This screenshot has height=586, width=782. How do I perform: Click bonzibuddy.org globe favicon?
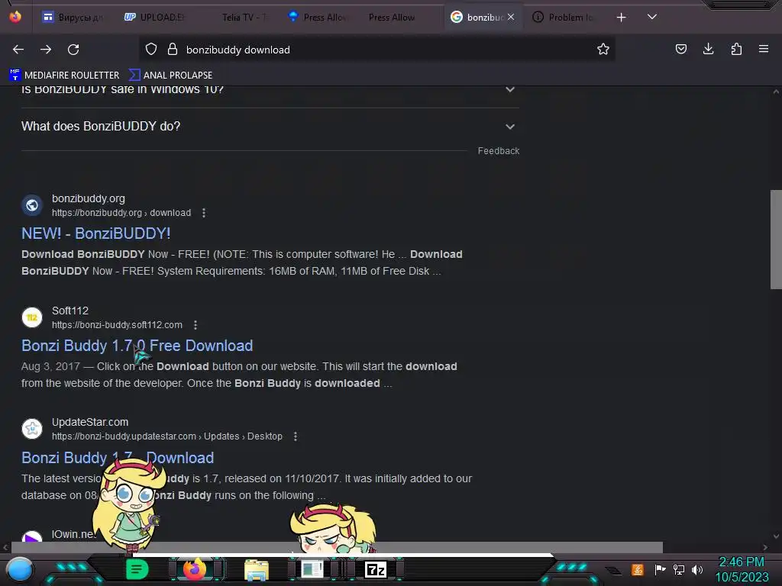point(32,205)
